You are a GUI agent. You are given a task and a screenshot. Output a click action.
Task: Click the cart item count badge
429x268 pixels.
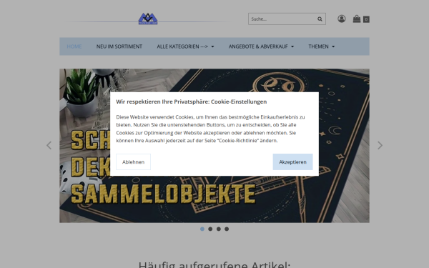point(366,19)
